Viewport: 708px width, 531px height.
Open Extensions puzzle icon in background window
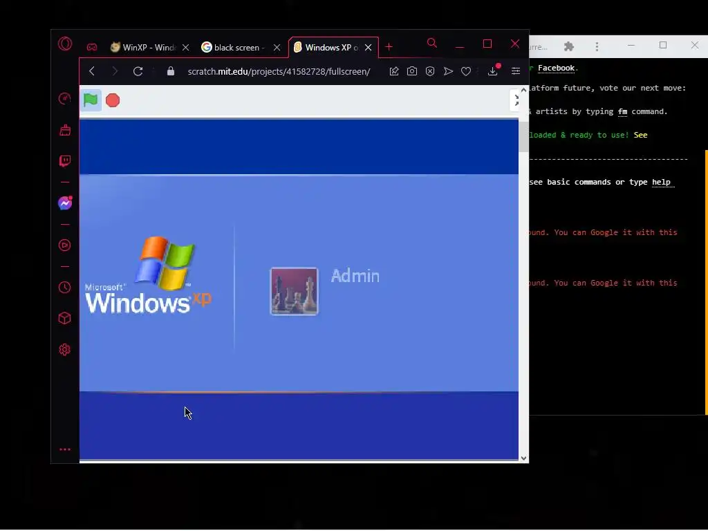(569, 46)
